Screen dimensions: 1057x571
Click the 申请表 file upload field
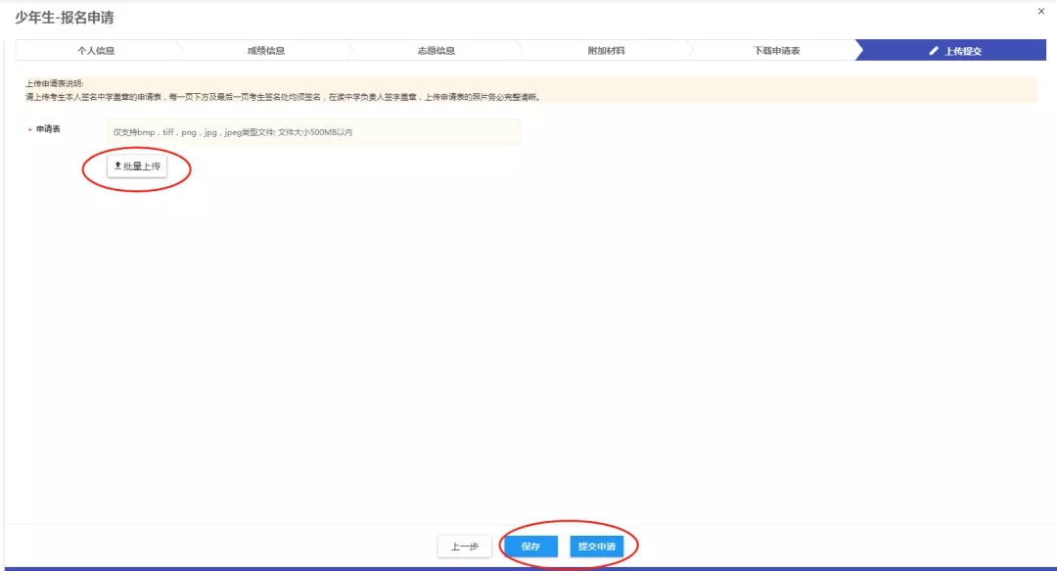click(x=313, y=130)
